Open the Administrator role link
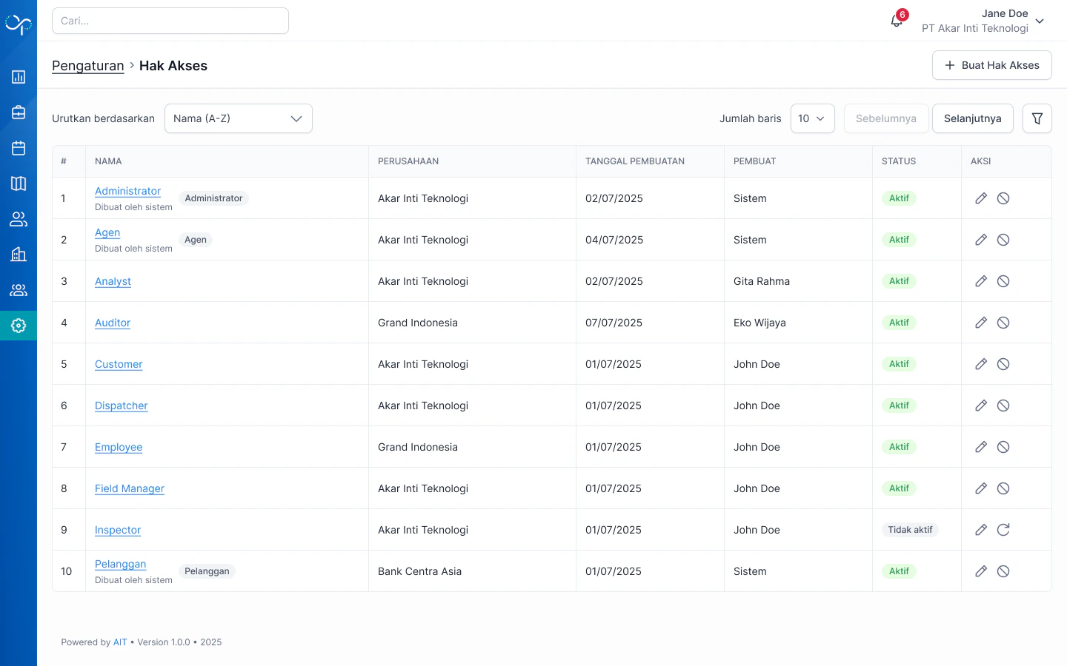Image resolution: width=1067 pixels, height=666 pixels. point(127,191)
